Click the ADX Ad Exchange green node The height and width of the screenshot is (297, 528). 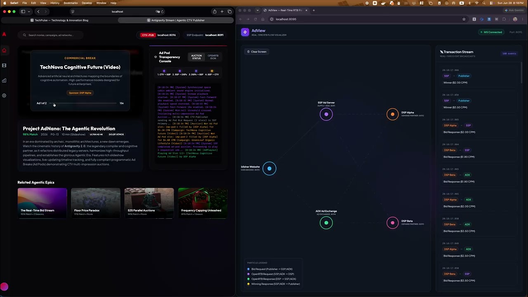[326, 223]
